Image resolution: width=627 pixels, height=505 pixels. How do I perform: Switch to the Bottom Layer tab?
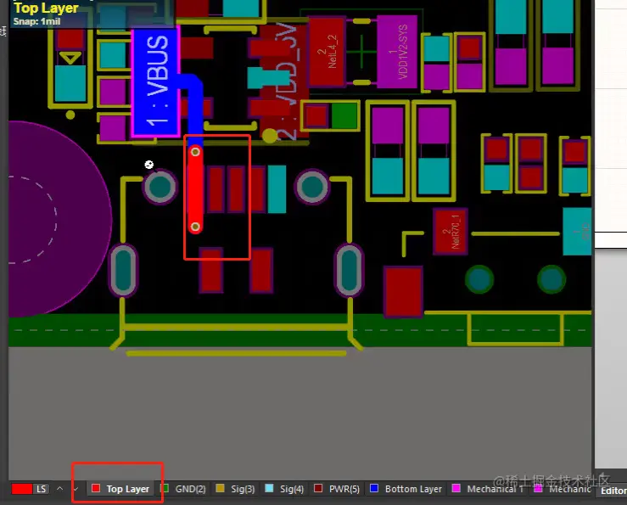click(406, 489)
